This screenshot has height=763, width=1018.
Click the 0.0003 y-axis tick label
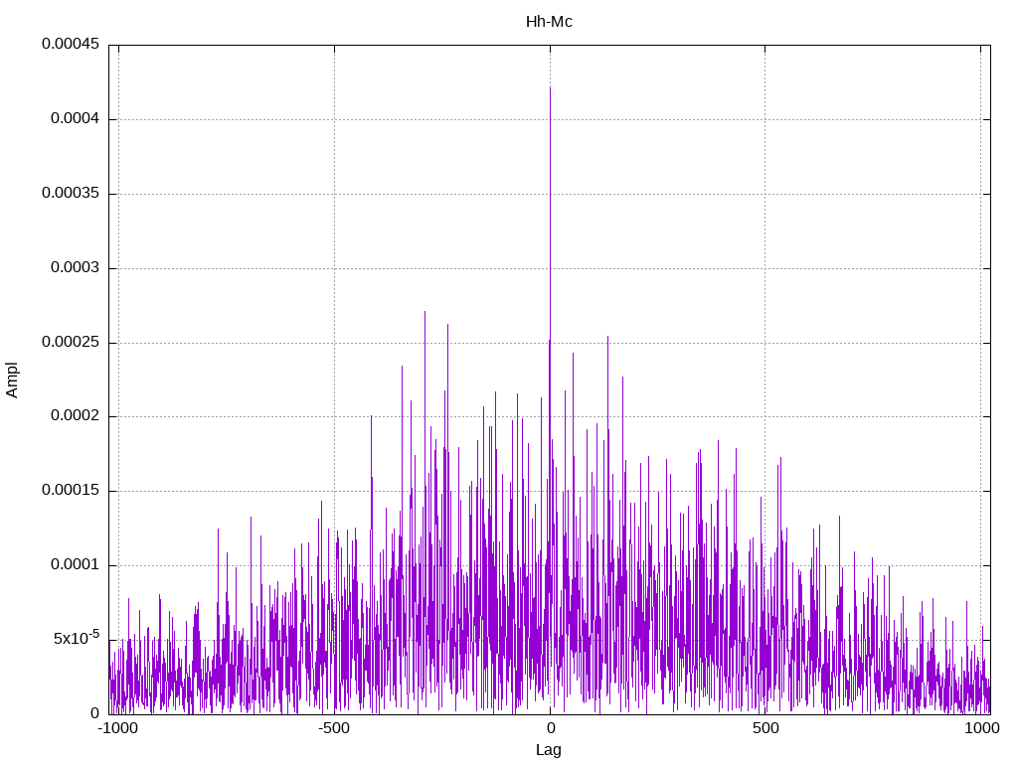tap(76, 267)
